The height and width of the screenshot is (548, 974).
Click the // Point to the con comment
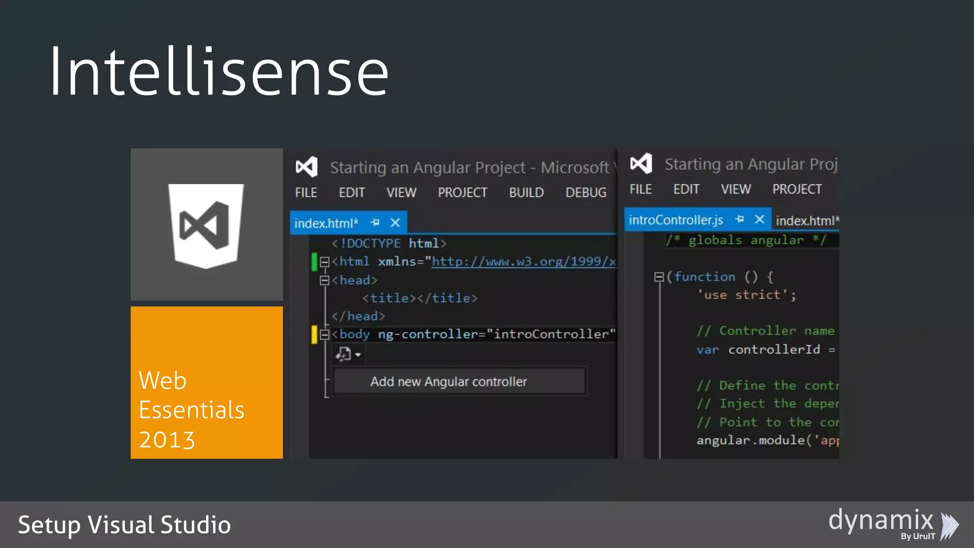click(x=768, y=422)
